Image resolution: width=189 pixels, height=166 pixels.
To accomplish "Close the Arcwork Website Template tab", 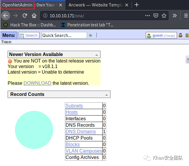I will point(127,5).
